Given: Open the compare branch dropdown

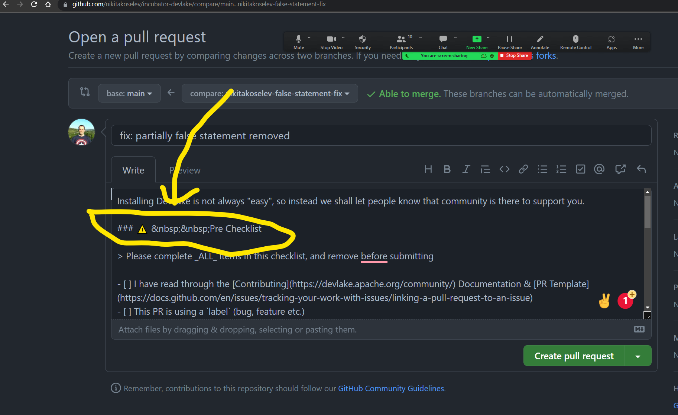Looking at the screenshot, I should click(x=270, y=93).
